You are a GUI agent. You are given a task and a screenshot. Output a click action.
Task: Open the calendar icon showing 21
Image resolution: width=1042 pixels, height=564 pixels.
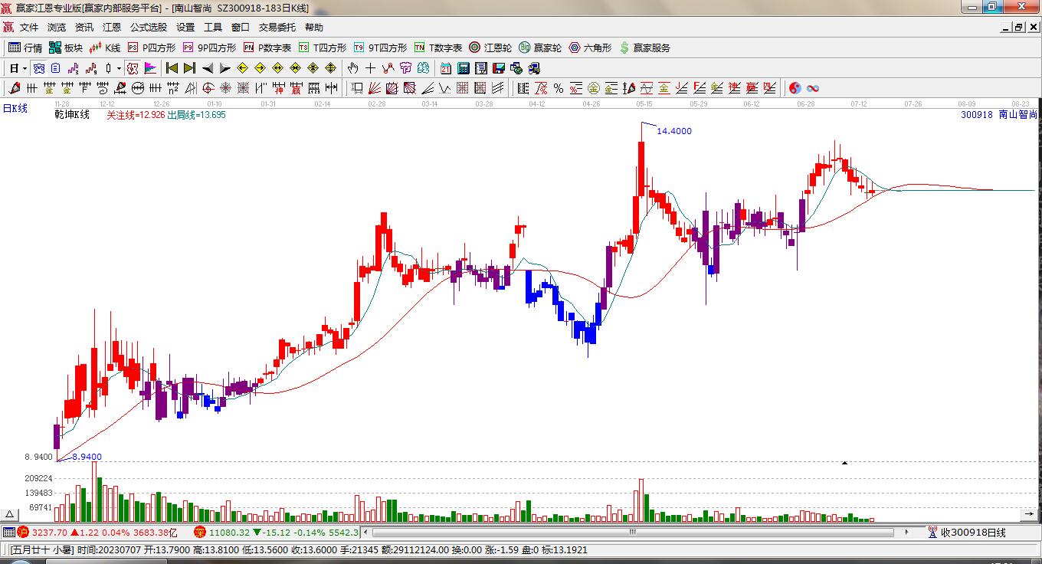point(446,68)
